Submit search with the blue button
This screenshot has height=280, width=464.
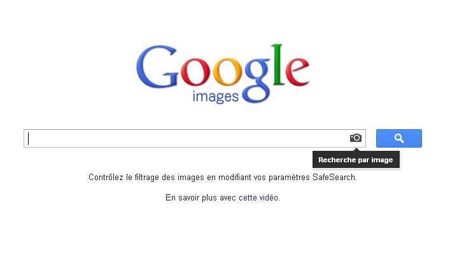tap(399, 138)
